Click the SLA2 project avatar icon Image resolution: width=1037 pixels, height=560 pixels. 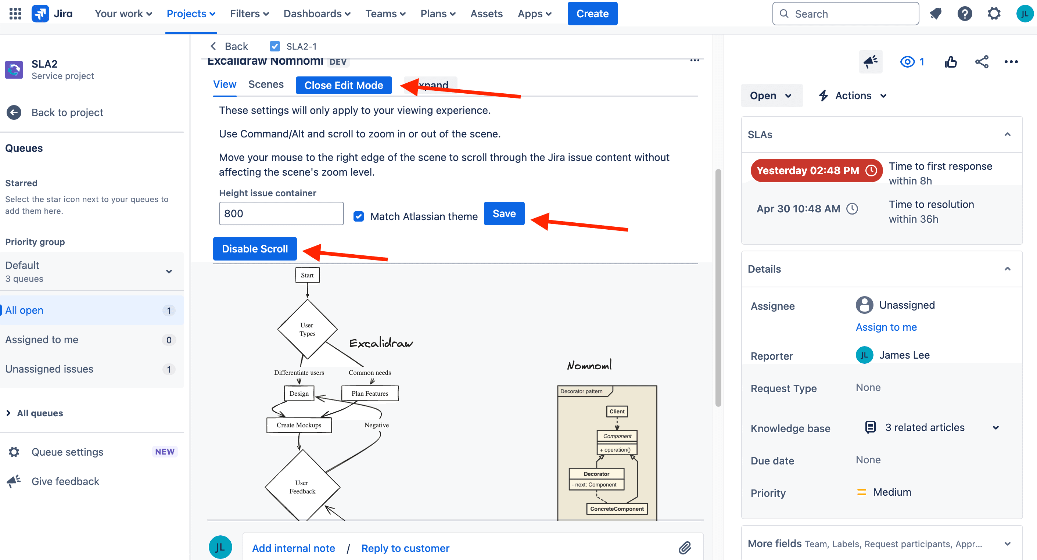(x=14, y=70)
